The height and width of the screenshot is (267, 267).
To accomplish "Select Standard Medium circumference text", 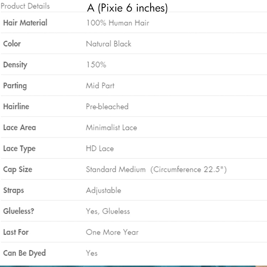I will pos(156,169).
